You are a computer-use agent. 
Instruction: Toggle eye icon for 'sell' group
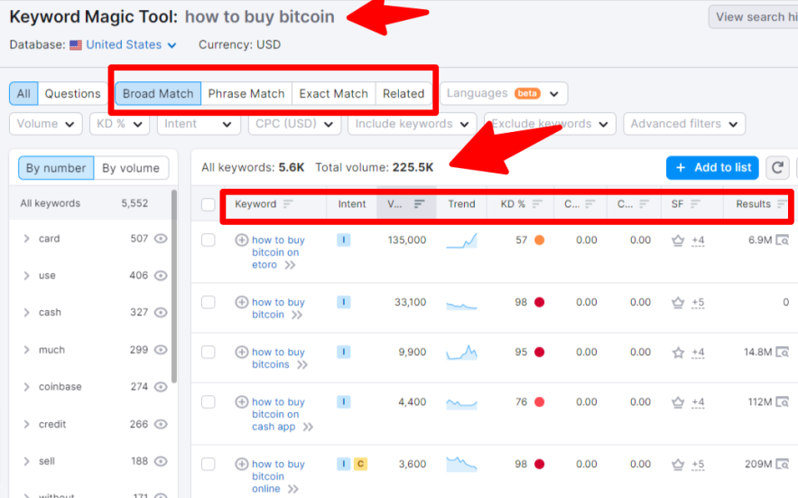pyautogui.click(x=161, y=461)
